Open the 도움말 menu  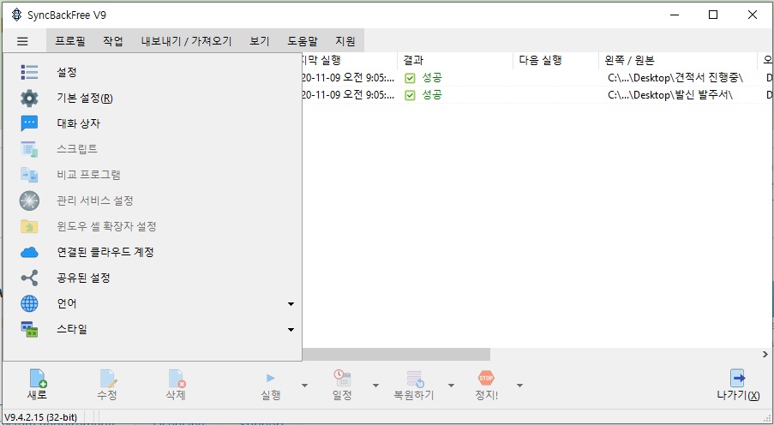pyautogui.click(x=303, y=41)
